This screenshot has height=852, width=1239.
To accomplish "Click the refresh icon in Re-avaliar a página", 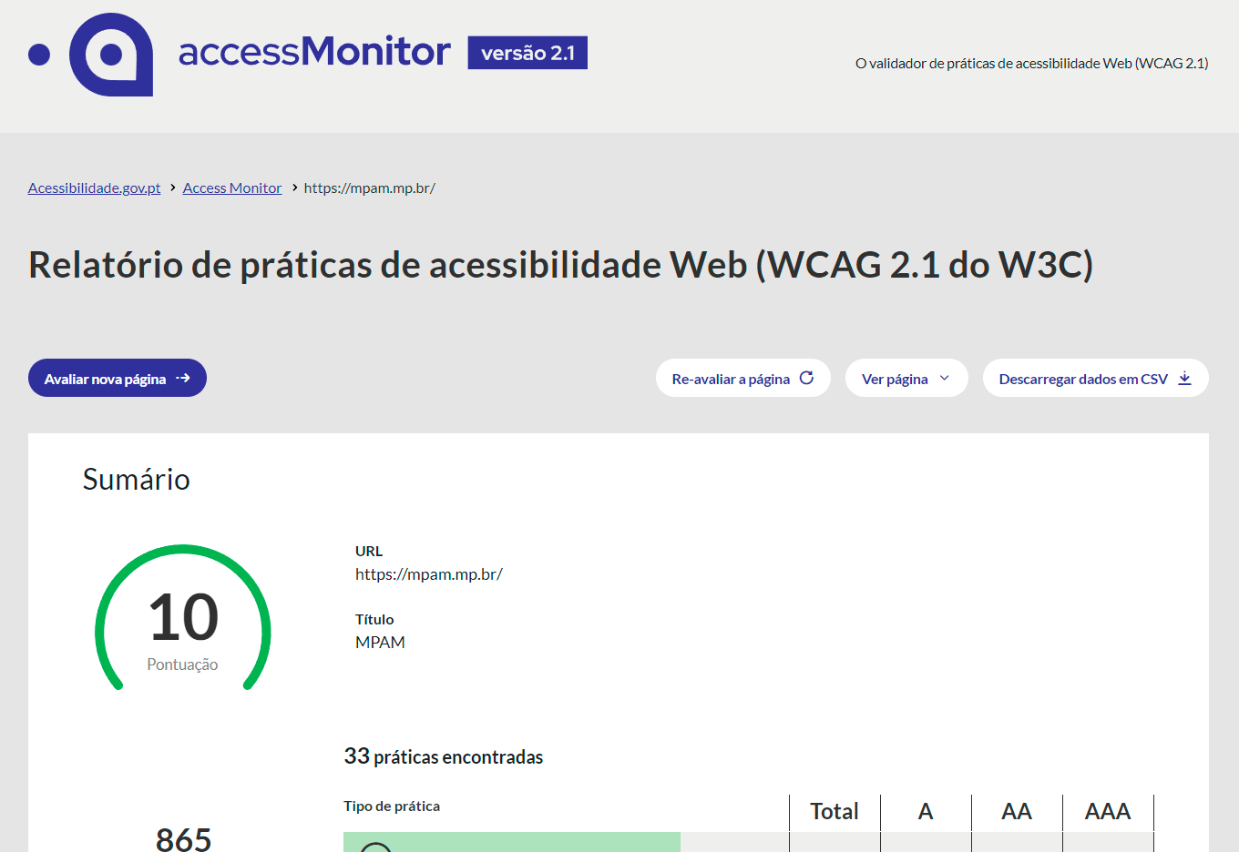I will [806, 378].
